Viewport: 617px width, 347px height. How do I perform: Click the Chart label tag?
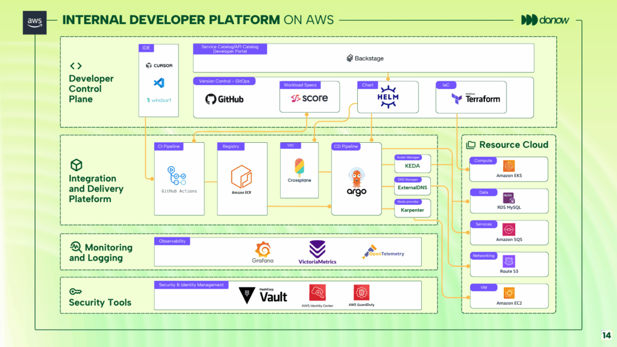click(x=368, y=85)
